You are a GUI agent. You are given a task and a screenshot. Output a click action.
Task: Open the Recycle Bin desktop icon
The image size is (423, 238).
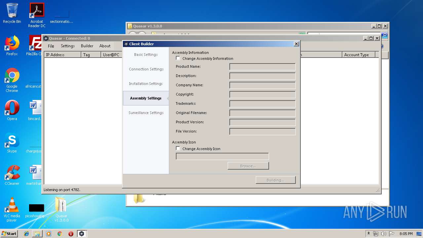(x=12, y=13)
